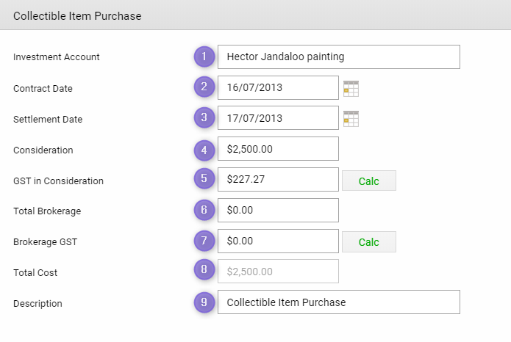Click the Total Brokerage field

[x=279, y=210]
